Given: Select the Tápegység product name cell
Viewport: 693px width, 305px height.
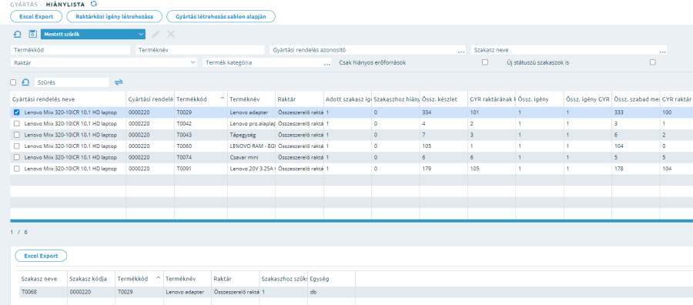Looking at the screenshot, I should pos(252,135).
